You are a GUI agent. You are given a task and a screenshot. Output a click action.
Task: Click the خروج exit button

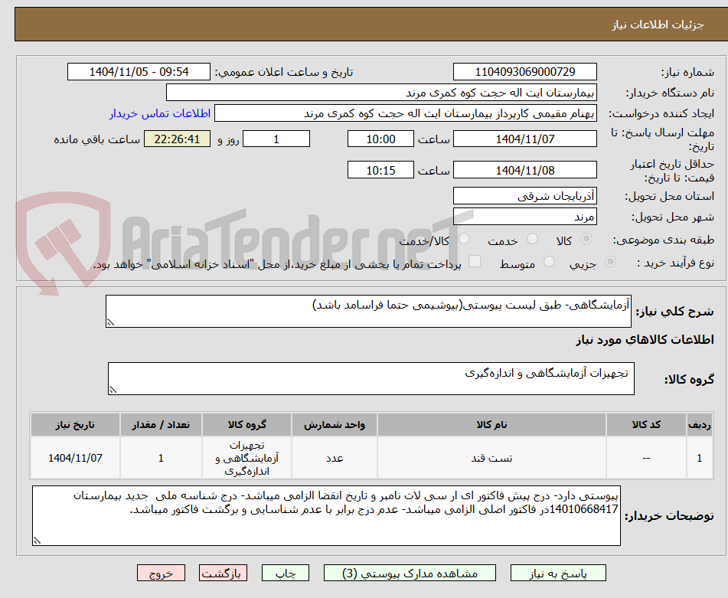click(161, 572)
